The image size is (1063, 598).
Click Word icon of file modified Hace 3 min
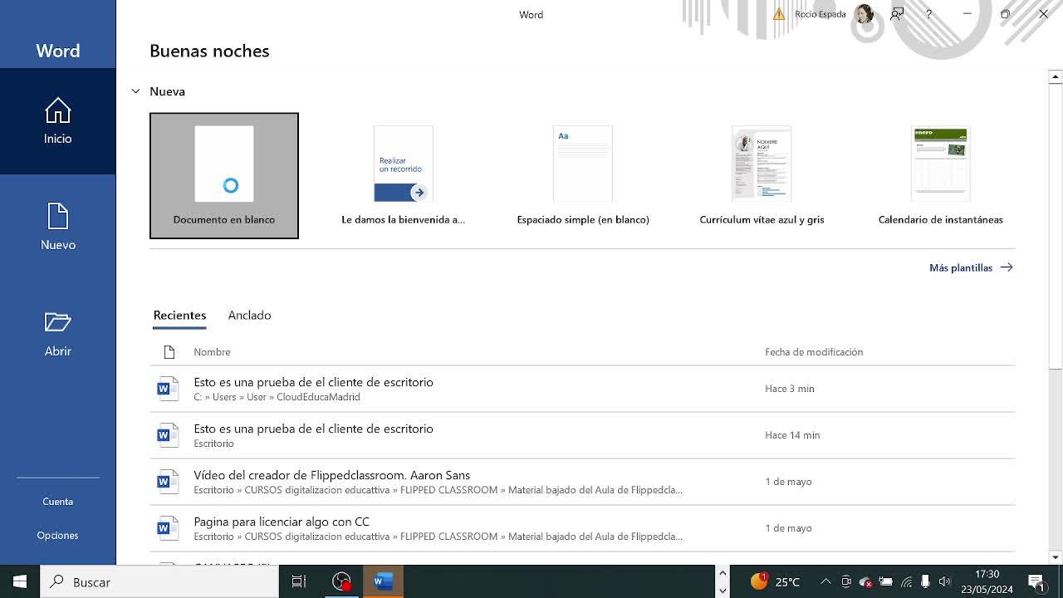pyautogui.click(x=168, y=389)
